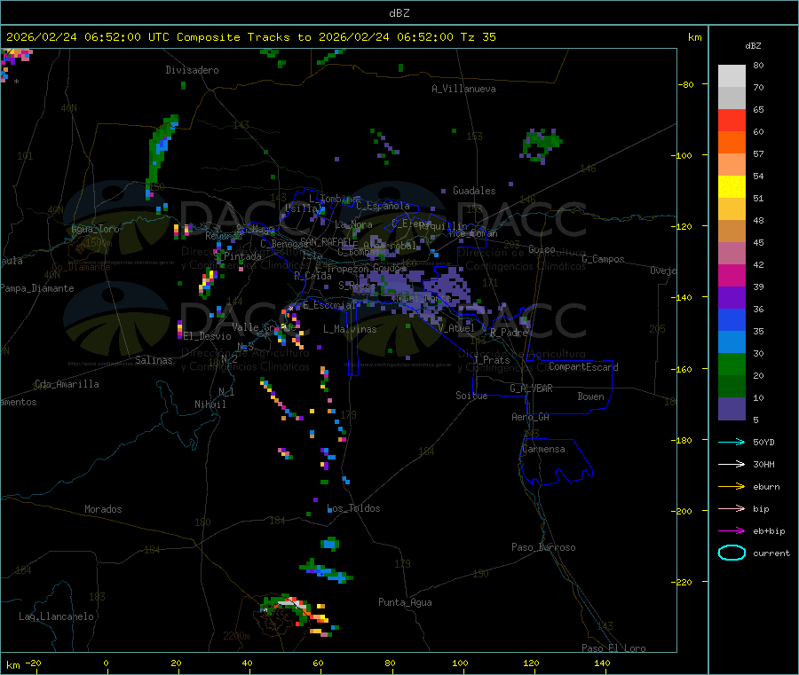799x675 pixels.
Task: Select the yellow 54 dBZ color swatch
Action: (732, 187)
